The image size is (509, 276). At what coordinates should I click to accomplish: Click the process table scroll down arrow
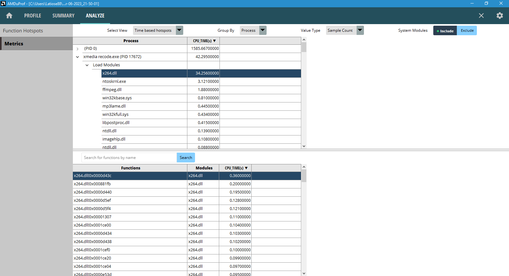click(x=304, y=146)
